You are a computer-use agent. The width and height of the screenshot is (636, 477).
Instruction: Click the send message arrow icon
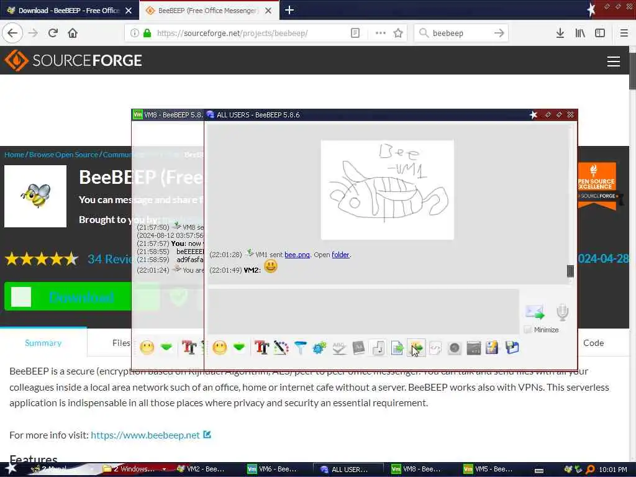click(535, 312)
